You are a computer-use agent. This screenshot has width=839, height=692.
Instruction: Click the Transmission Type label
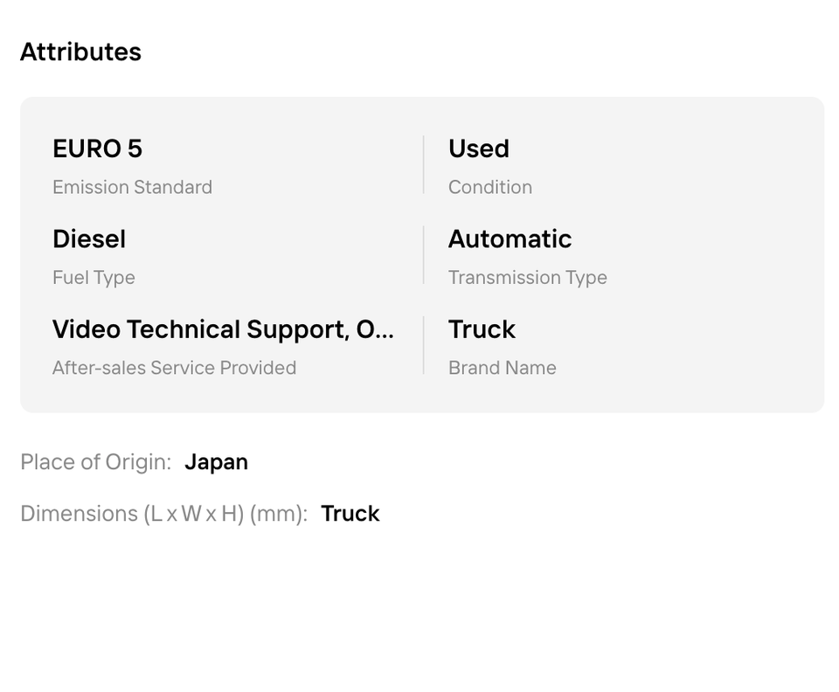click(527, 278)
